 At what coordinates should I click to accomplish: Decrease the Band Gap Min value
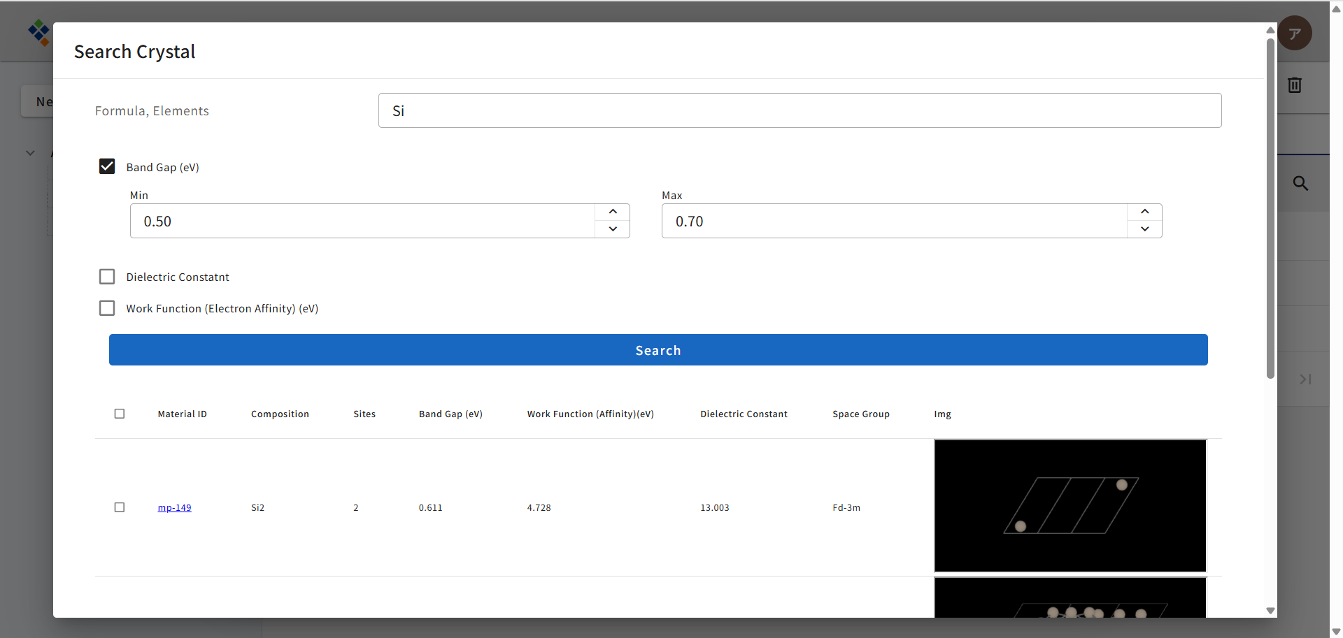[613, 229]
